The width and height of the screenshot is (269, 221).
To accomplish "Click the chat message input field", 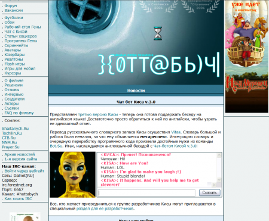I will [x=146, y=193].
